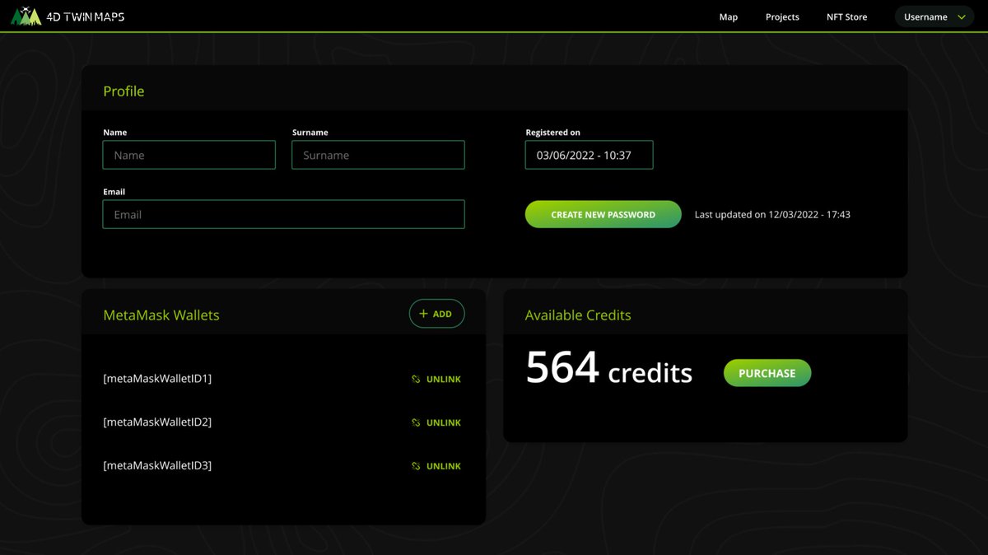Click the Last updated on timestamp text

(772, 214)
